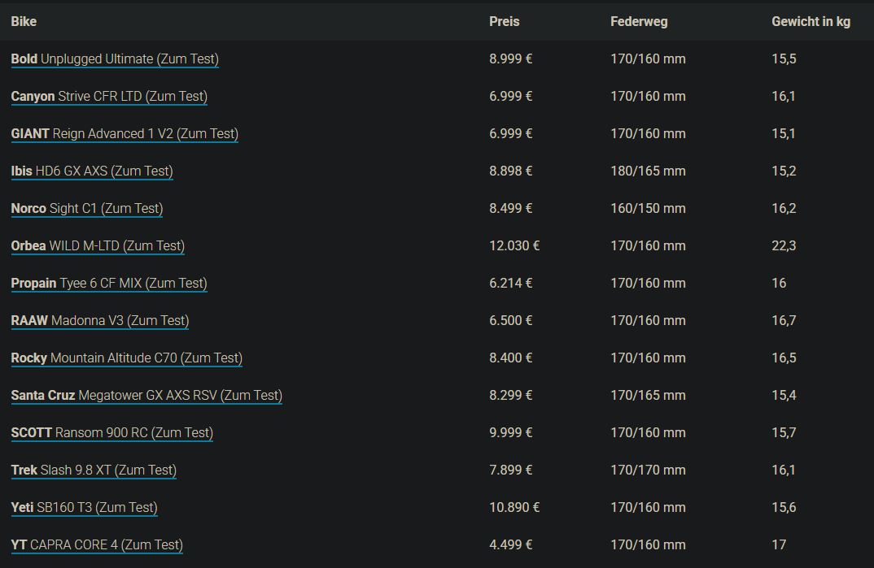Follow the Trek Slash 9.8 XT link

(94, 470)
